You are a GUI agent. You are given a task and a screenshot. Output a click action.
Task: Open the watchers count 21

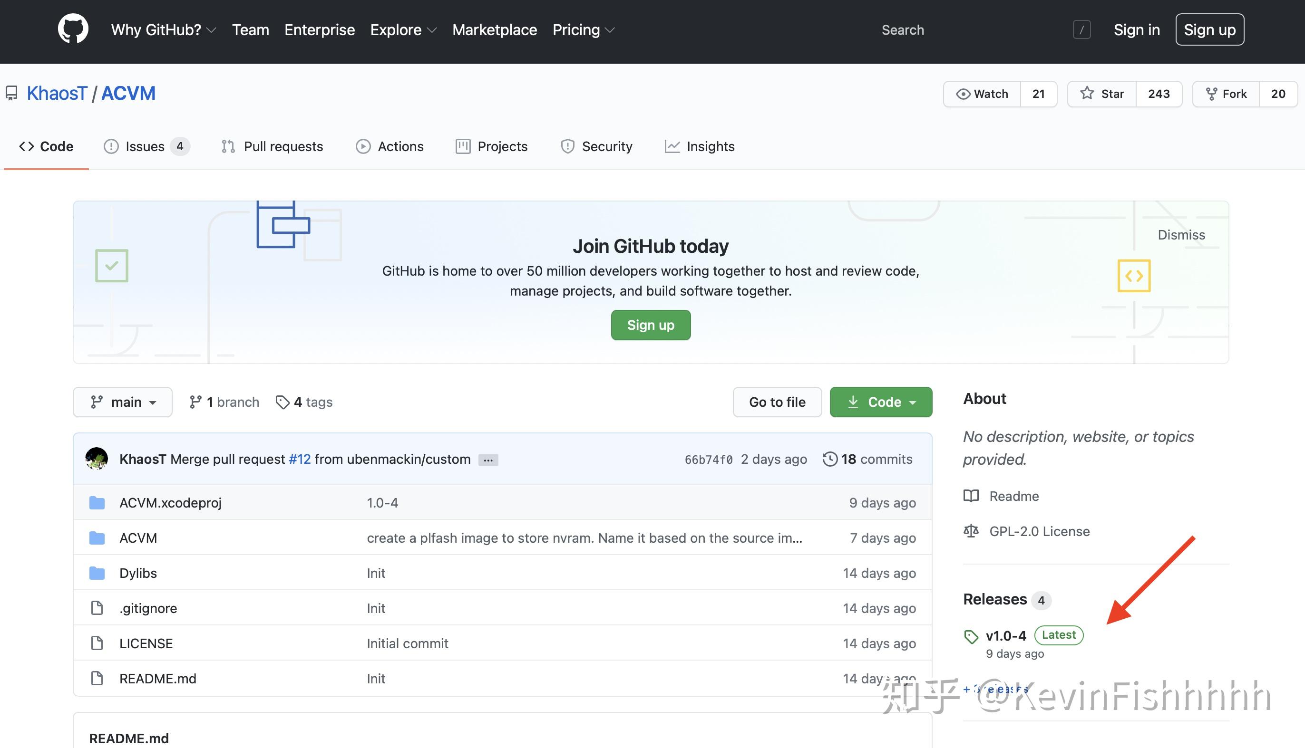(x=1039, y=94)
